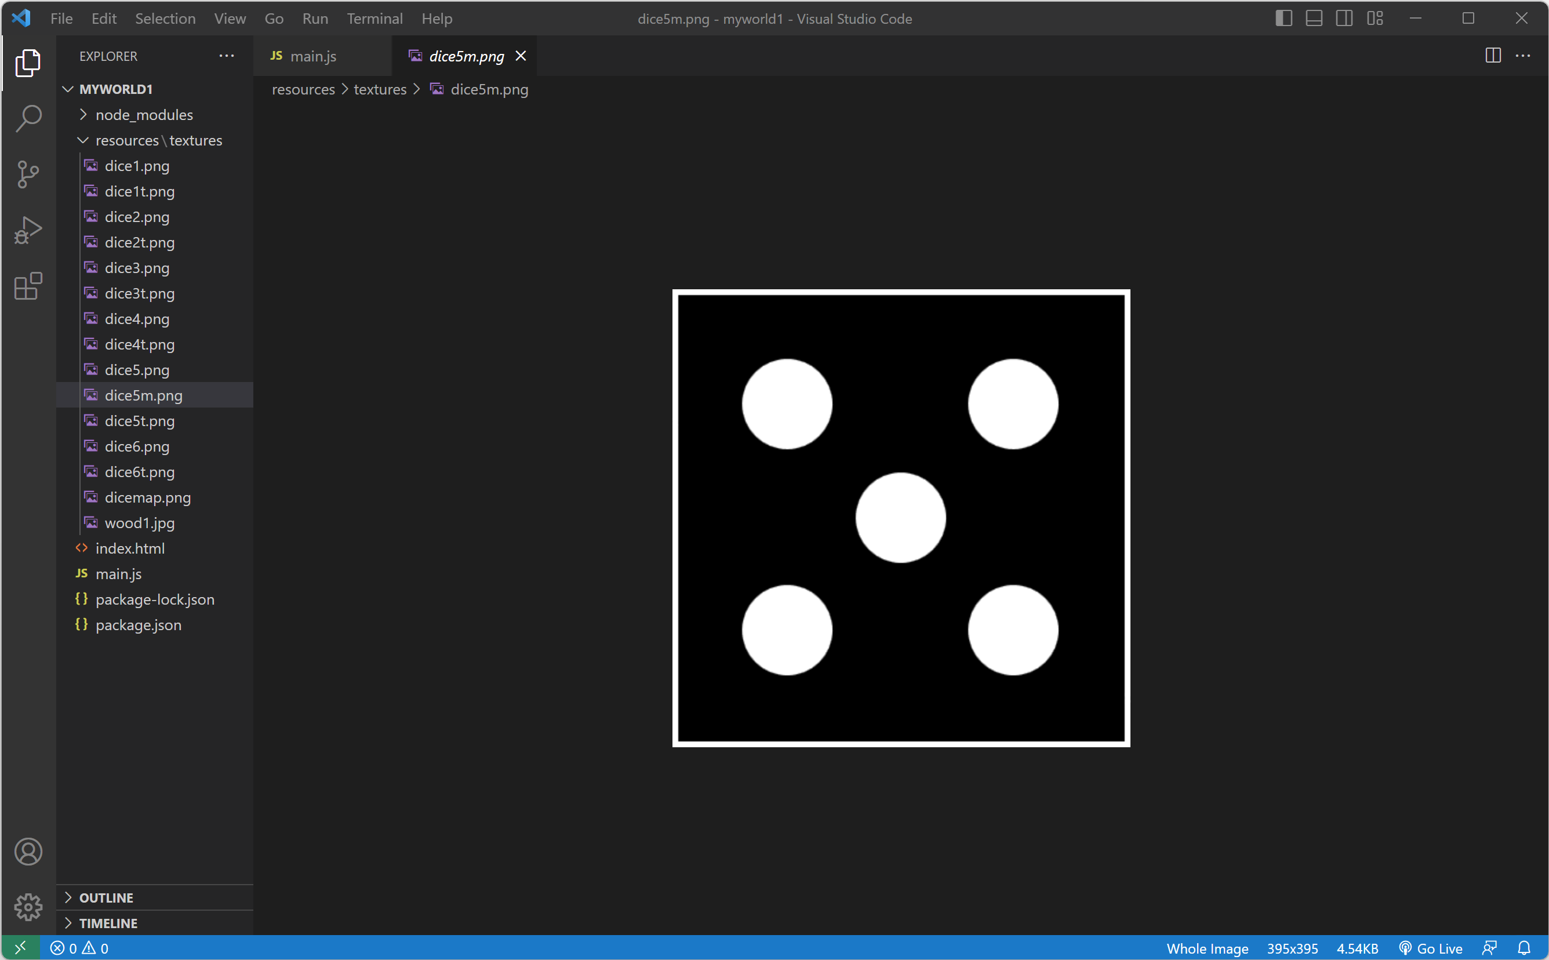Screen dimensions: 1549x960
Task: Toggle the bottom Panel layout button
Action: coord(1314,19)
